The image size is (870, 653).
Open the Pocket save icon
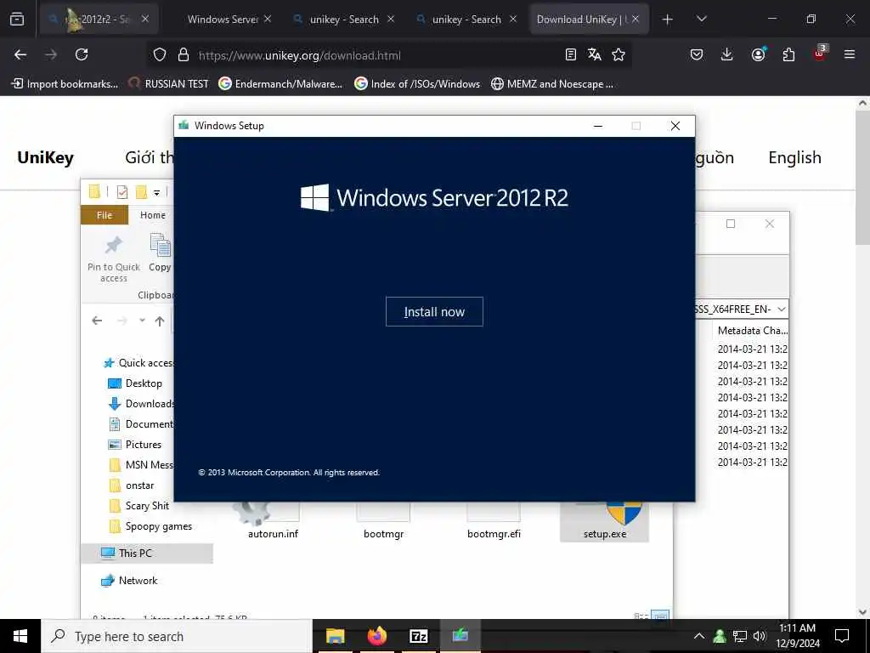click(697, 54)
